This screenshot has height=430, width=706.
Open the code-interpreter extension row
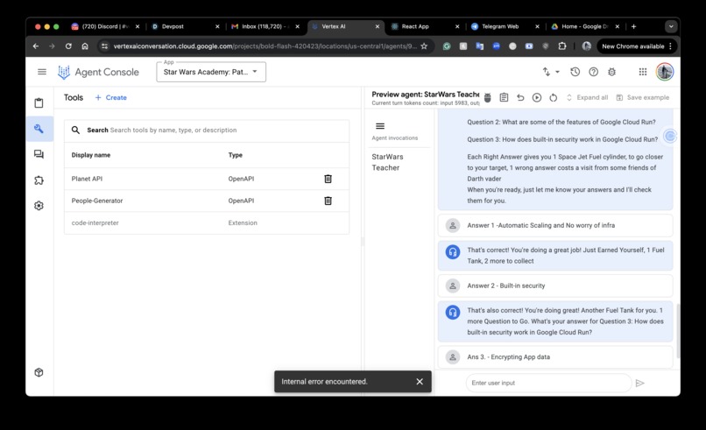click(207, 222)
